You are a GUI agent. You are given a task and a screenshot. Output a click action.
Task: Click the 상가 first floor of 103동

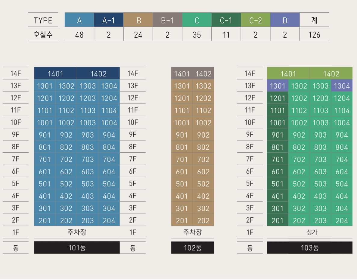309,232
